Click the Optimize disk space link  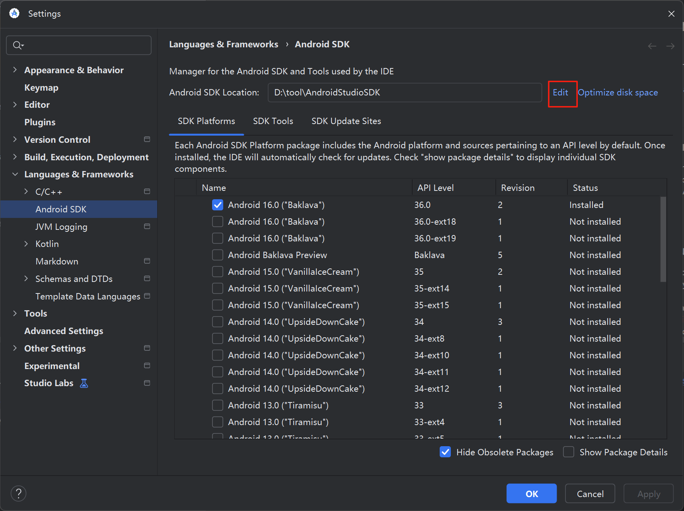[x=618, y=92]
